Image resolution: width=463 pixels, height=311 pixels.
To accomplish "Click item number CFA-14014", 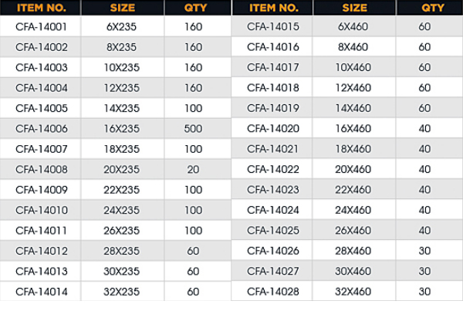I will [42, 290].
